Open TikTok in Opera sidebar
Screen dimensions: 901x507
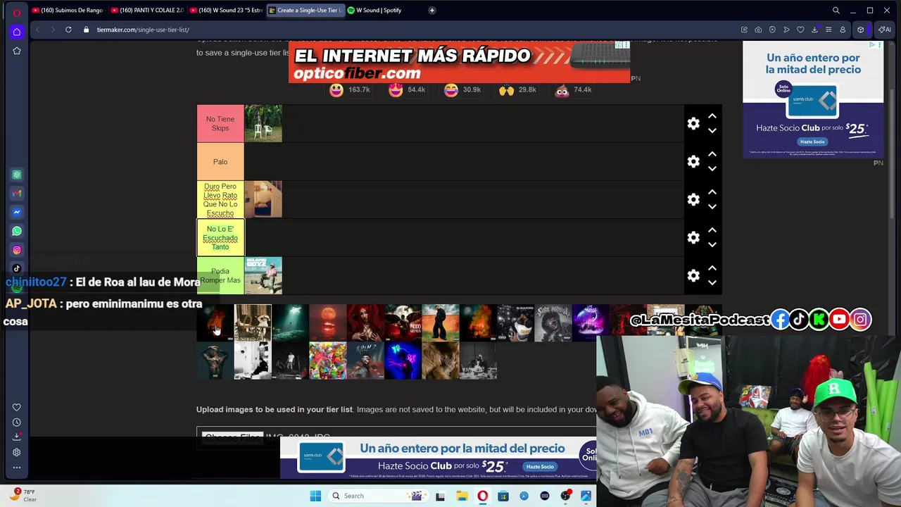(x=17, y=268)
